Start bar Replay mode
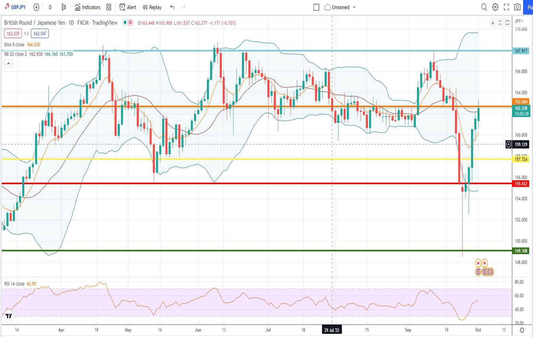The image size is (533, 337). (152, 7)
